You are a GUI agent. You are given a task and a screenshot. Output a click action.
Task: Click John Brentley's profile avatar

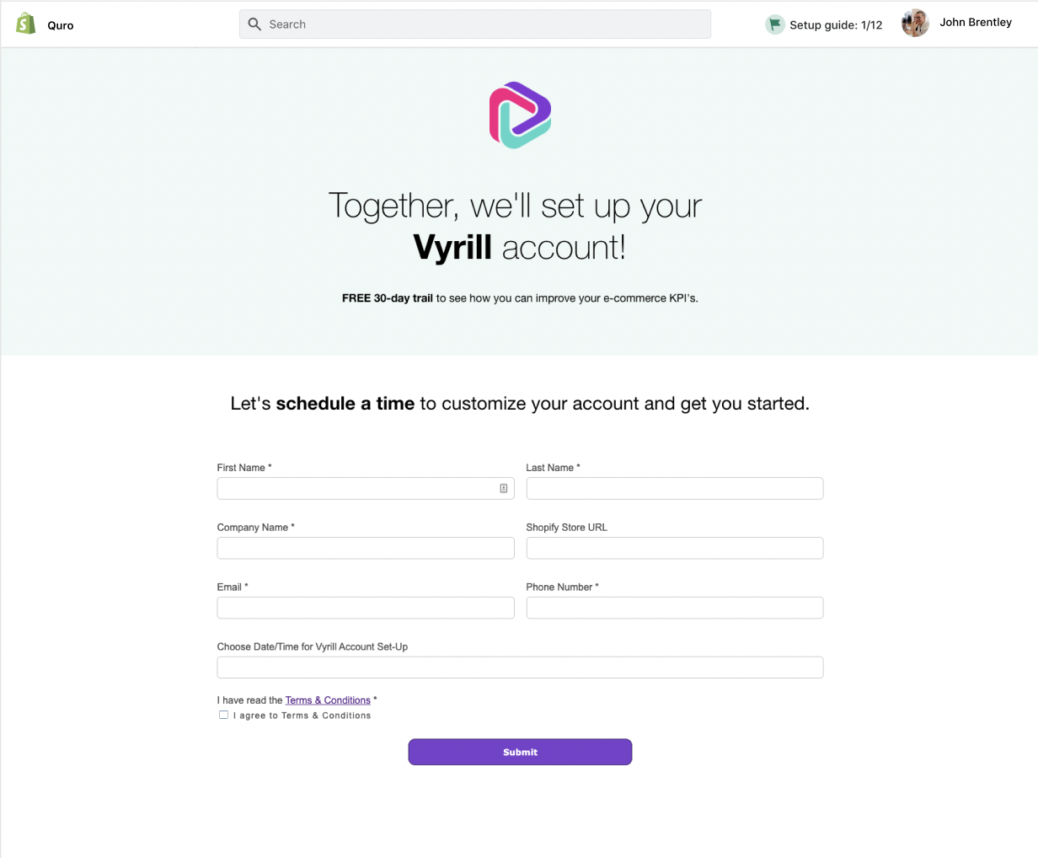915,24
